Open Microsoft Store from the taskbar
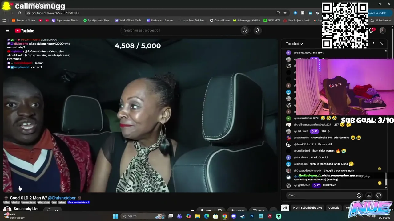Viewport: 394px width, 221px height. 216,216
